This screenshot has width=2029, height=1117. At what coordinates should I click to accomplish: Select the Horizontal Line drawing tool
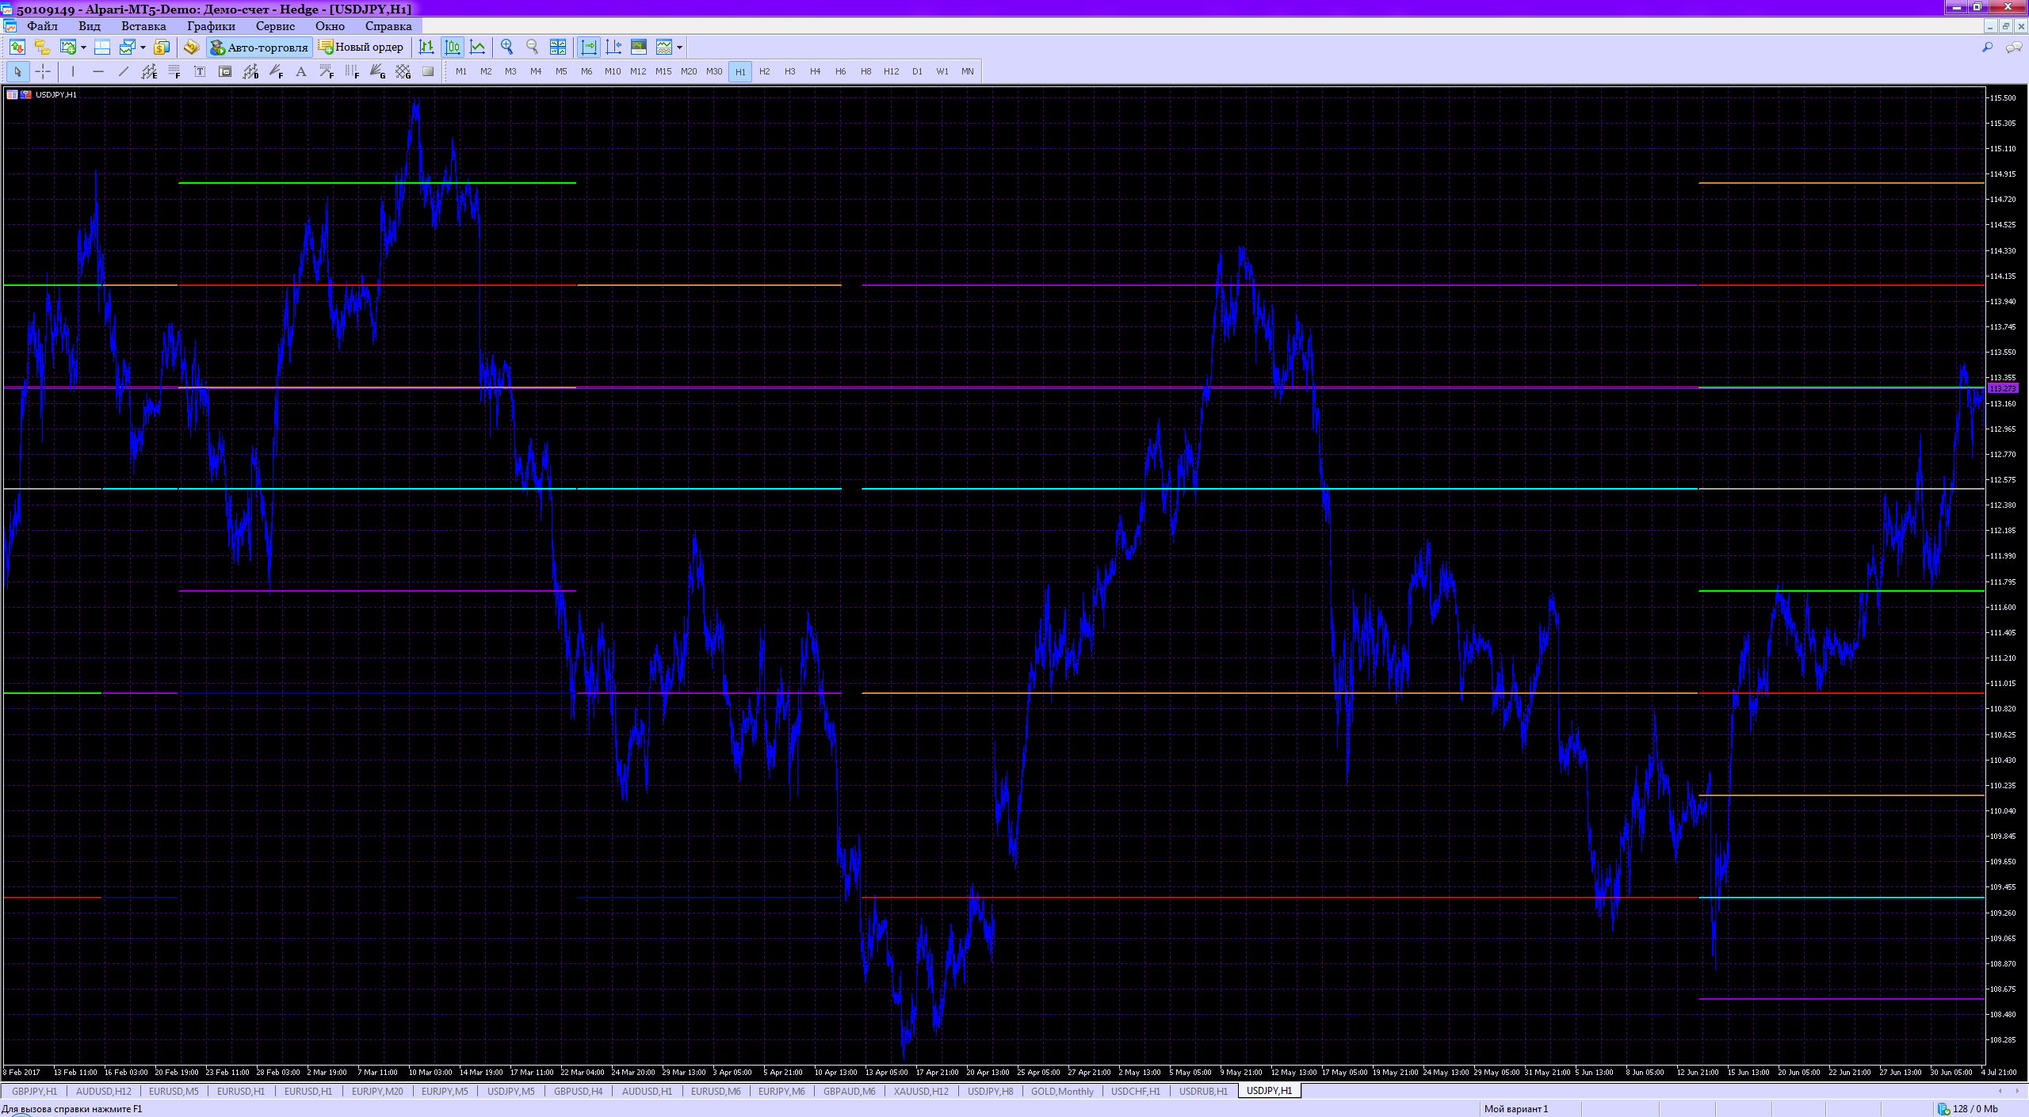coord(98,71)
